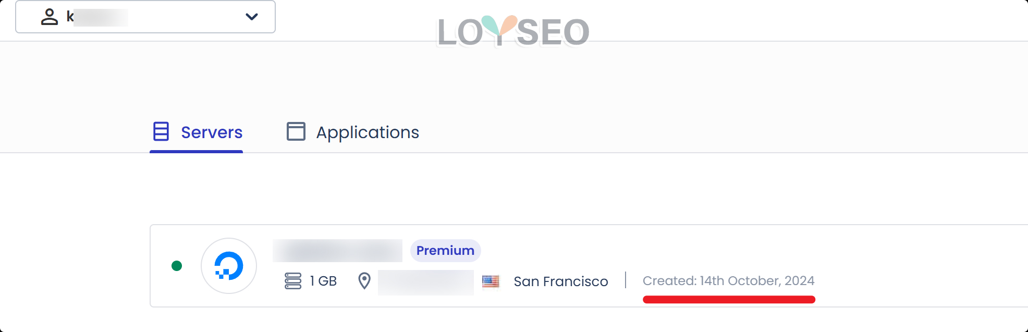Open the Applications tab
The width and height of the screenshot is (1028, 332).
pyautogui.click(x=368, y=132)
